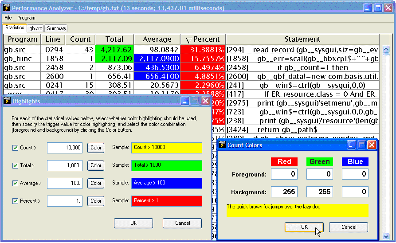Select the 4,217.62 total cell

coord(114,50)
